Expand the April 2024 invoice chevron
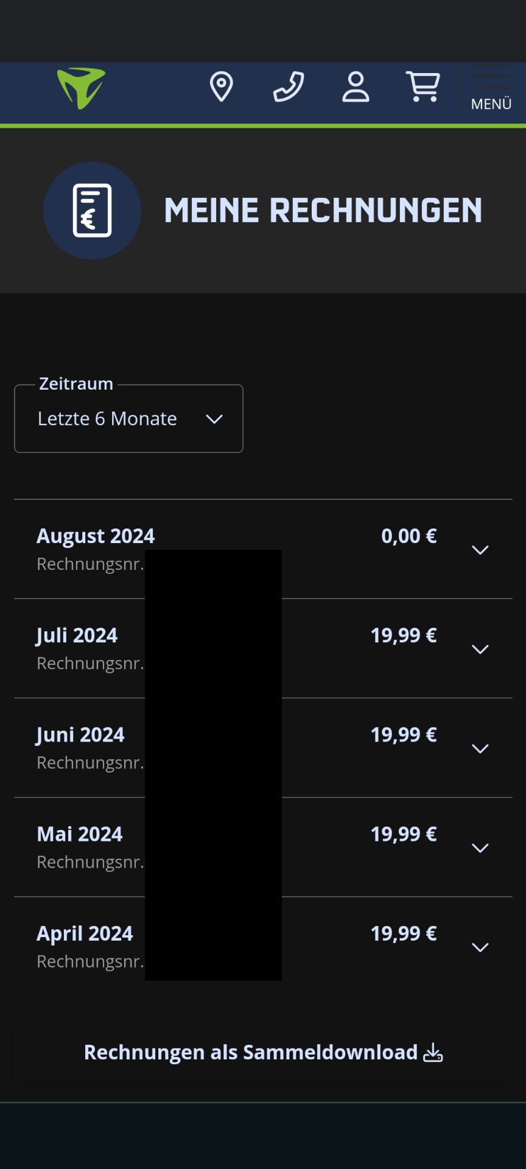Screen dimensions: 526x1169 click(x=480, y=947)
